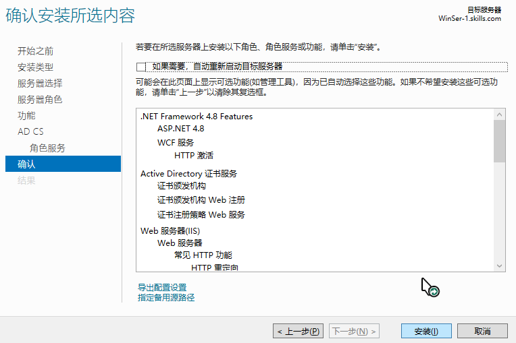The width and height of the screenshot is (516, 343).
Task: Click the 安装(I) install button
Action: [x=426, y=331]
